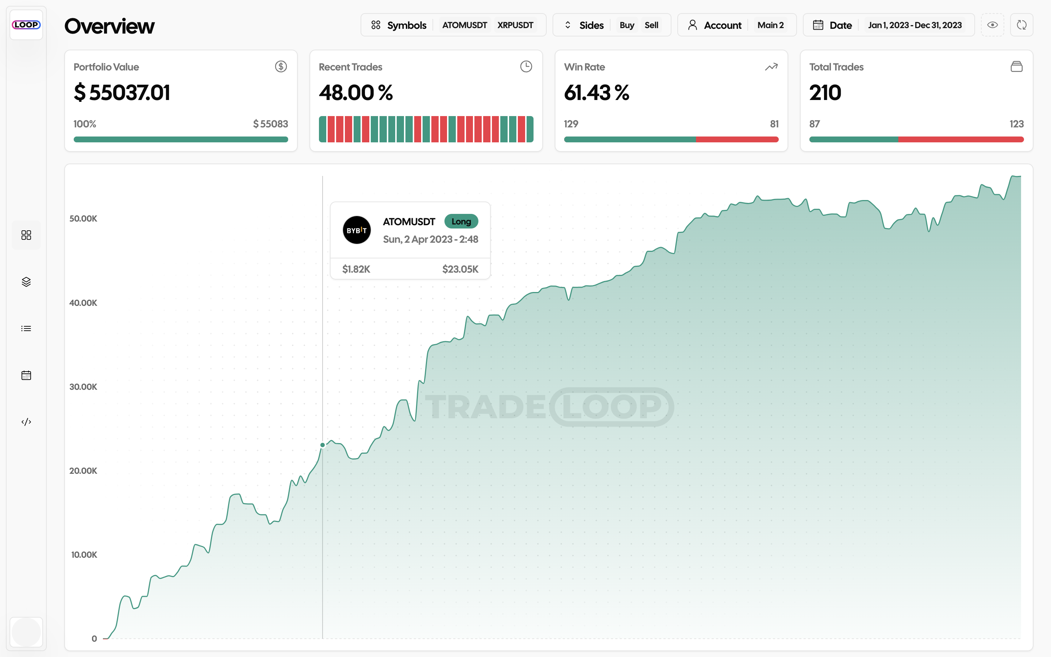Viewport: 1051px width, 657px height.
Task: Click the clock icon on Recent Trades
Action: (x=526, y=66)
